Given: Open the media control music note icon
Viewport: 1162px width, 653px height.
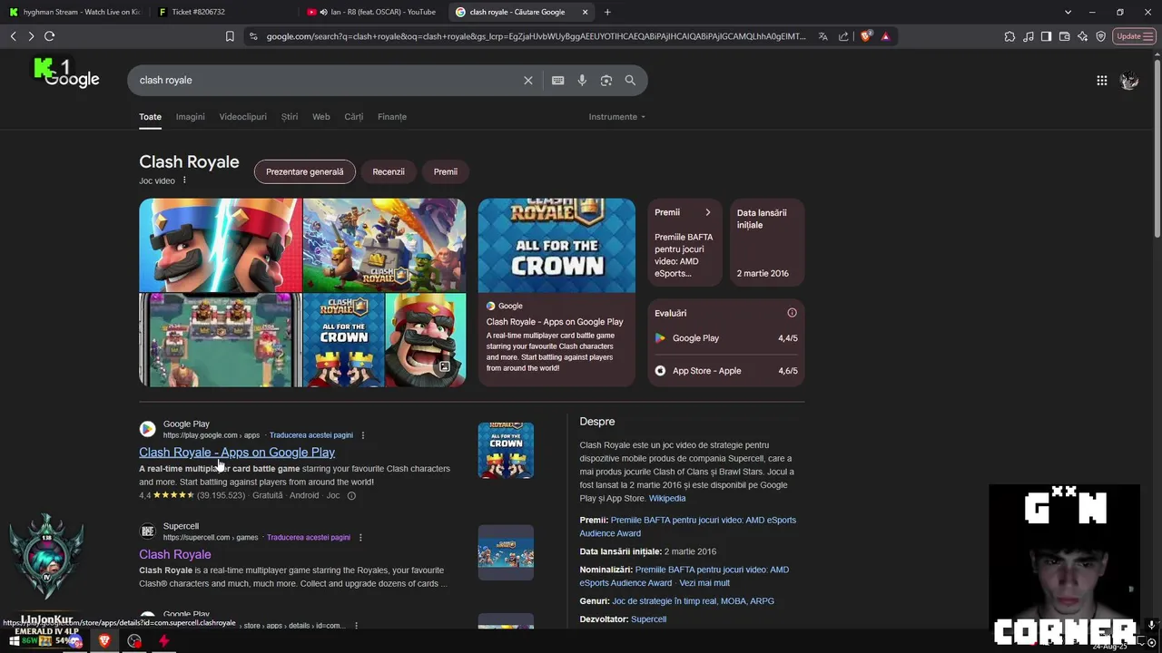Looking at the screenshot, I should pos(1028,36).
